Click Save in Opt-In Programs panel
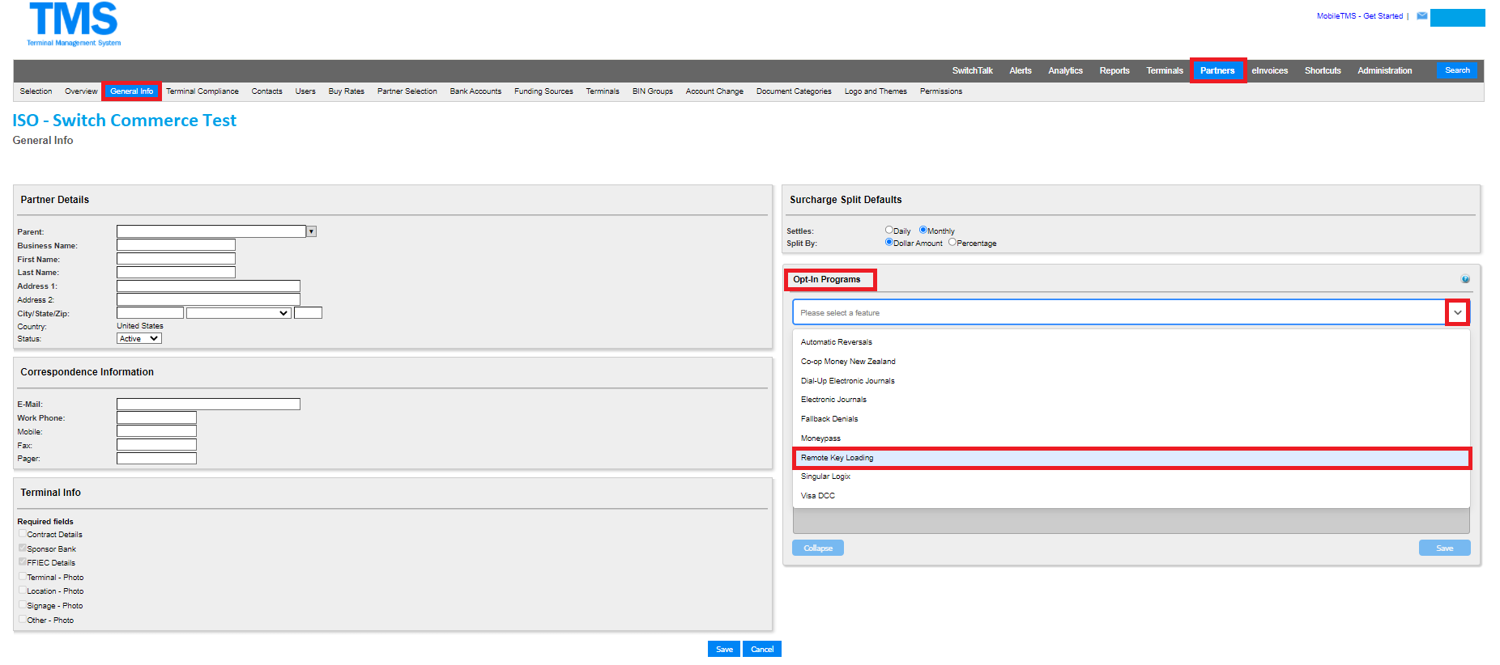Screen dimensions: 1500x665 click(x=1444, y=548)
